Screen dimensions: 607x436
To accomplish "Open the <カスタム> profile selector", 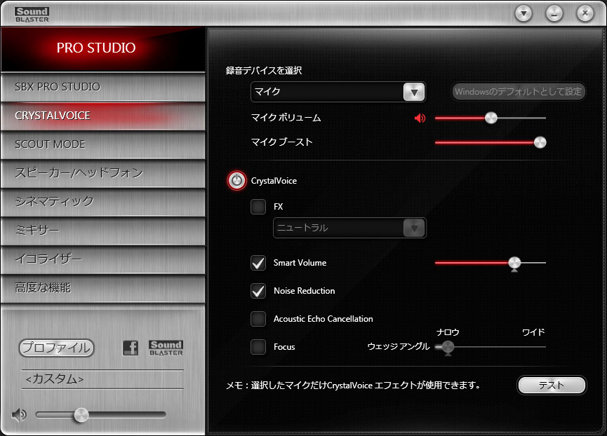I will [102, 379].
